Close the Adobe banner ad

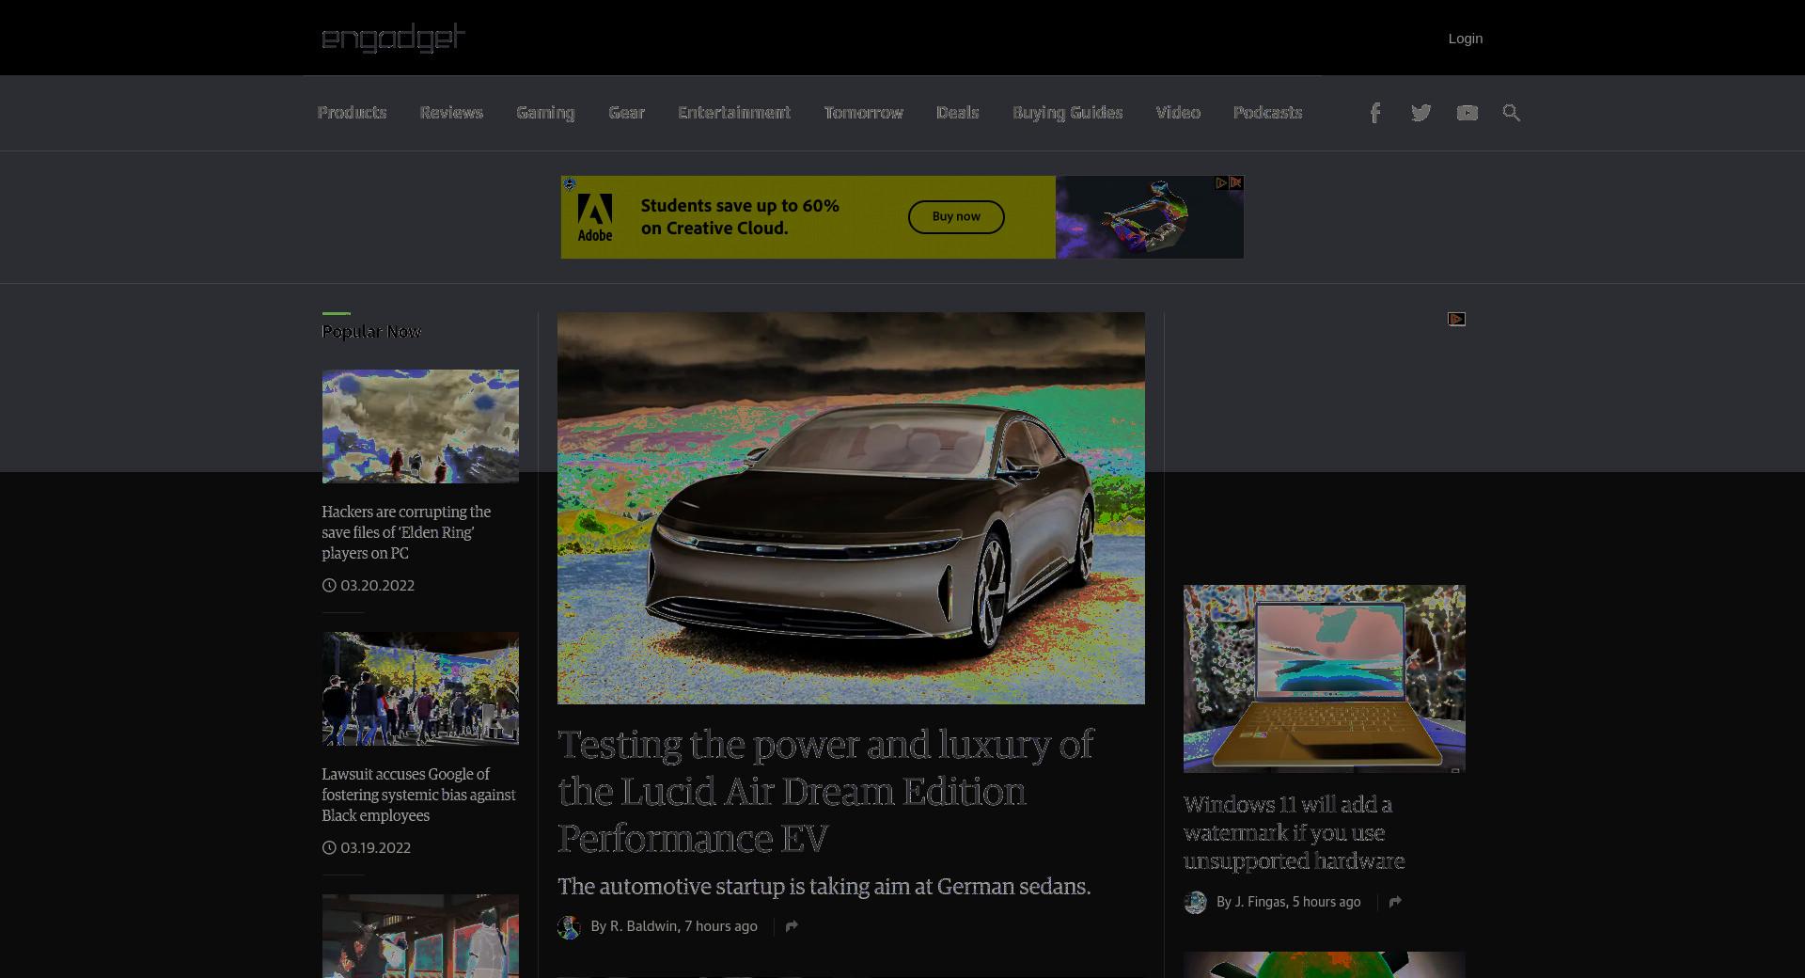pos(1236,183)
